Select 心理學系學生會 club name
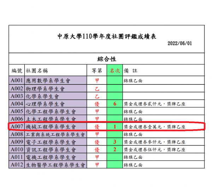 point(45,104)
